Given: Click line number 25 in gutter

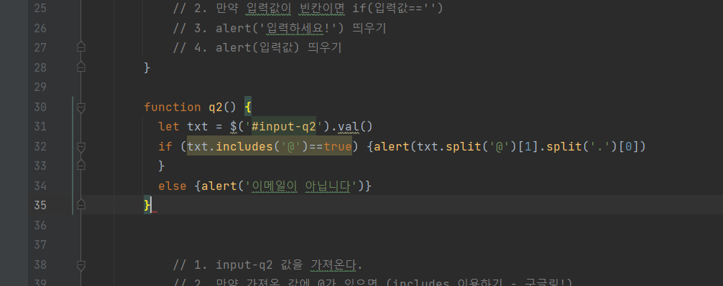Looking at the screenshot, I should coord(40,8).
